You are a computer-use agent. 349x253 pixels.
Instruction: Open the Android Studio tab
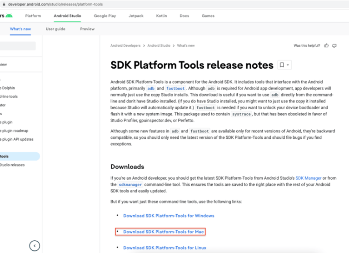point(67,16)
